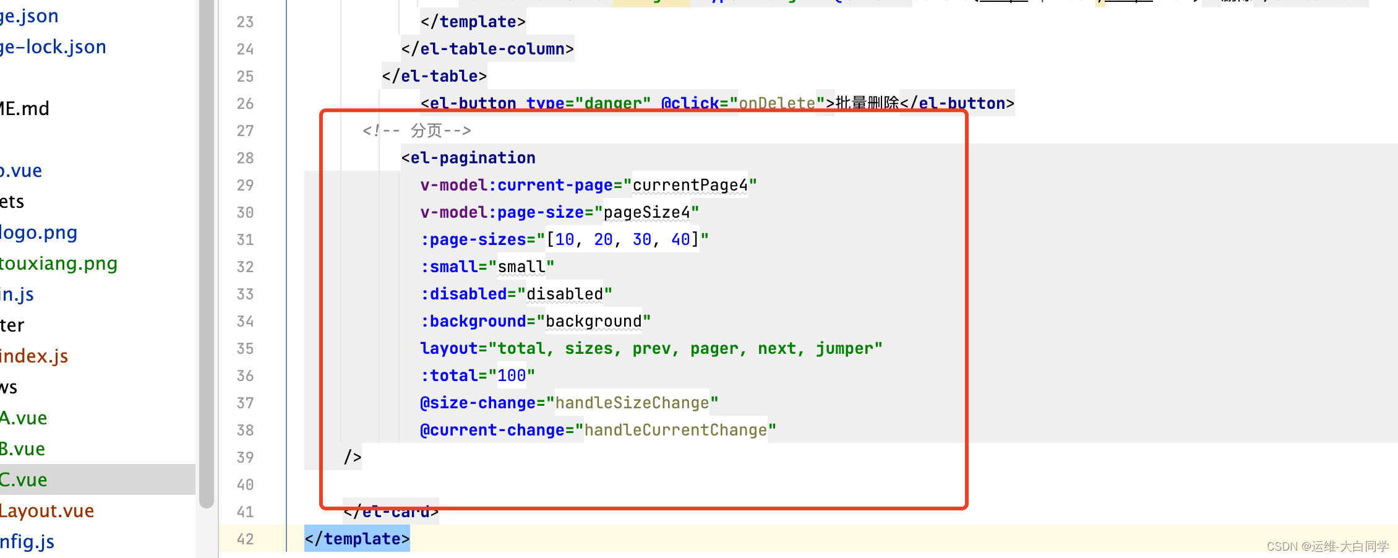Click the </template> tag on line 23
1398x558 pixels.
(473, 22)
